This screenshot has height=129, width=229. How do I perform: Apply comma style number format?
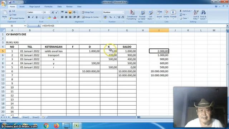[114, 17]
